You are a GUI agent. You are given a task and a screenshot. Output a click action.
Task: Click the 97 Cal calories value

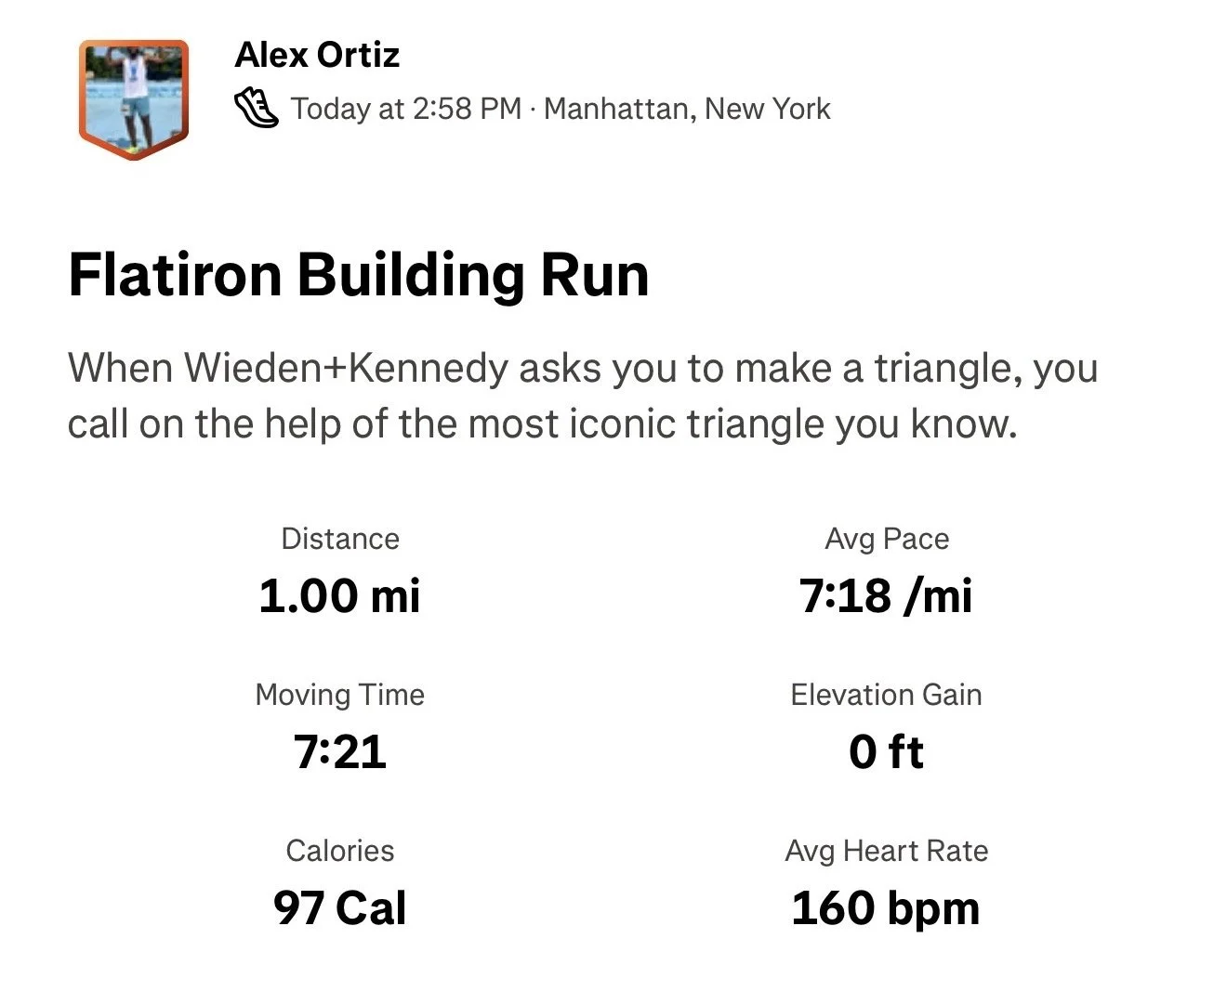pyautogui.click(x=340, y=907)
